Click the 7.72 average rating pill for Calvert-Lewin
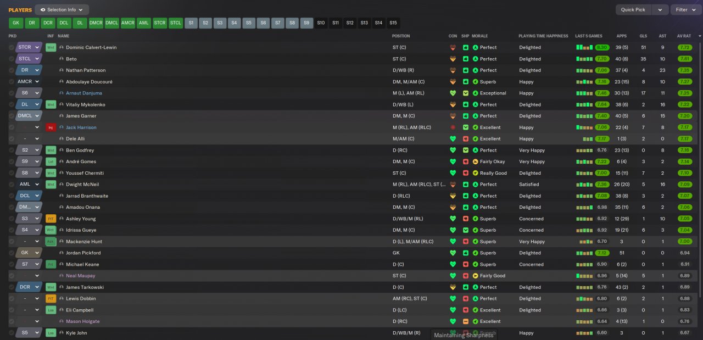Image resolution: width=703 pixels, height=340 pixels. 685,47
